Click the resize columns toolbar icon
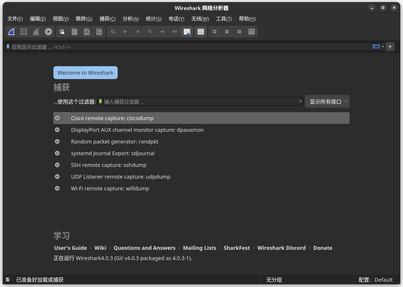 coord(252,32)
